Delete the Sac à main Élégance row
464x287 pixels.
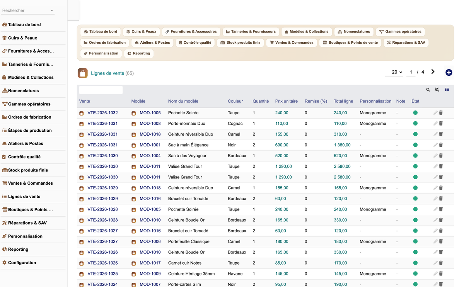click(441, 145)
